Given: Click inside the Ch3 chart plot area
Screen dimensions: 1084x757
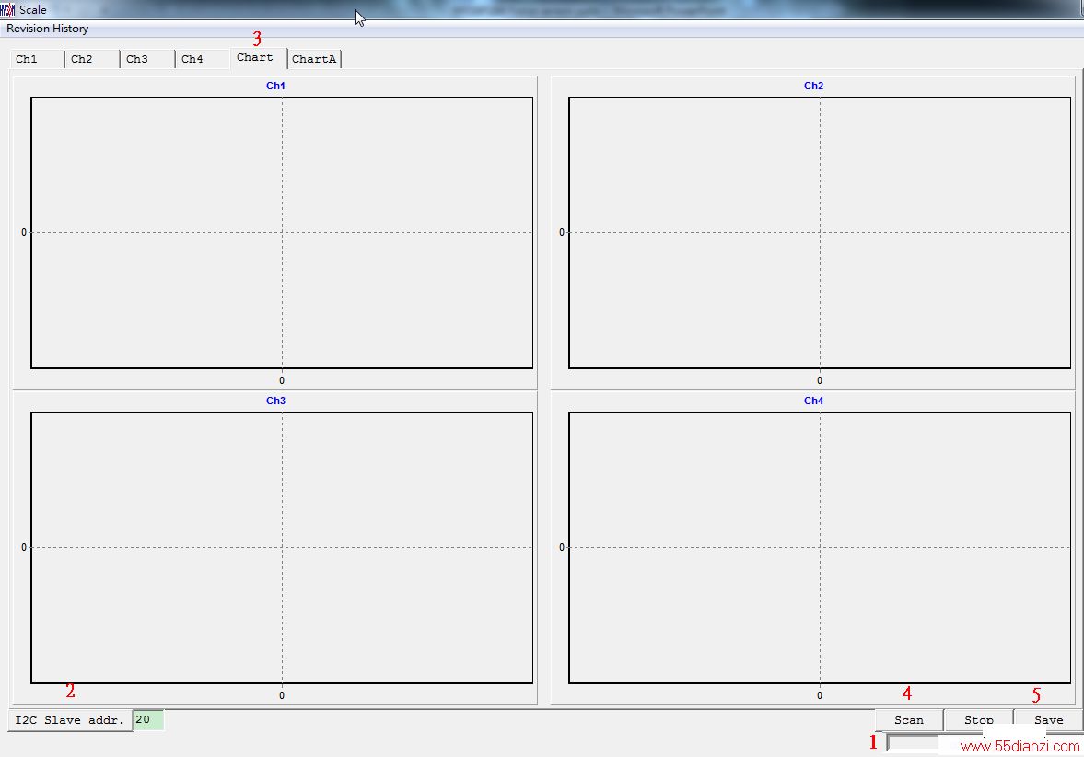Looking at the screenshot, I should 282,548.
